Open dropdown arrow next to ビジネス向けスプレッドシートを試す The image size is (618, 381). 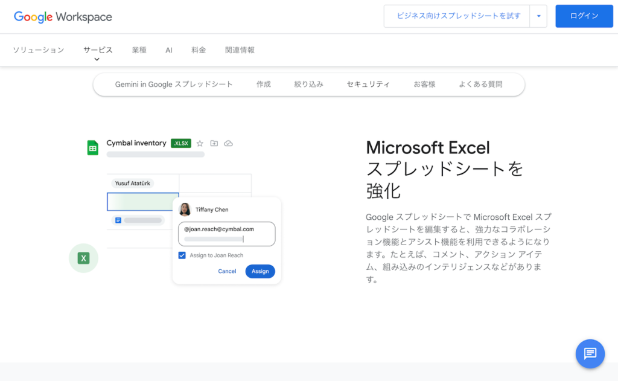click(x=538, y=16)
